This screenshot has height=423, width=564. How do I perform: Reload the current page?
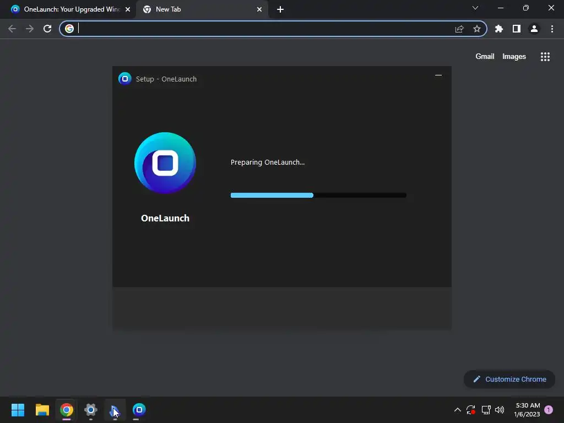pyautogui.click(x=47, y=29)
